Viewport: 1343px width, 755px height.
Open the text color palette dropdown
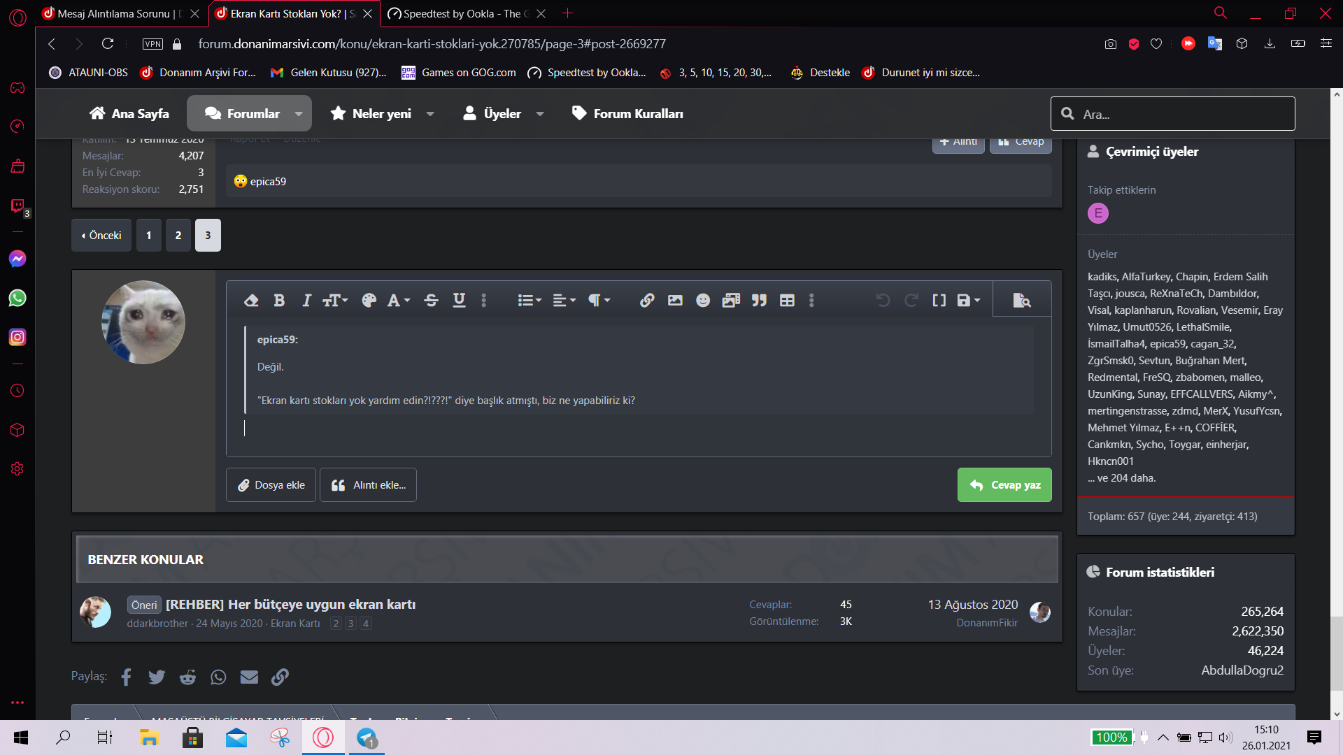click(369, 301)
